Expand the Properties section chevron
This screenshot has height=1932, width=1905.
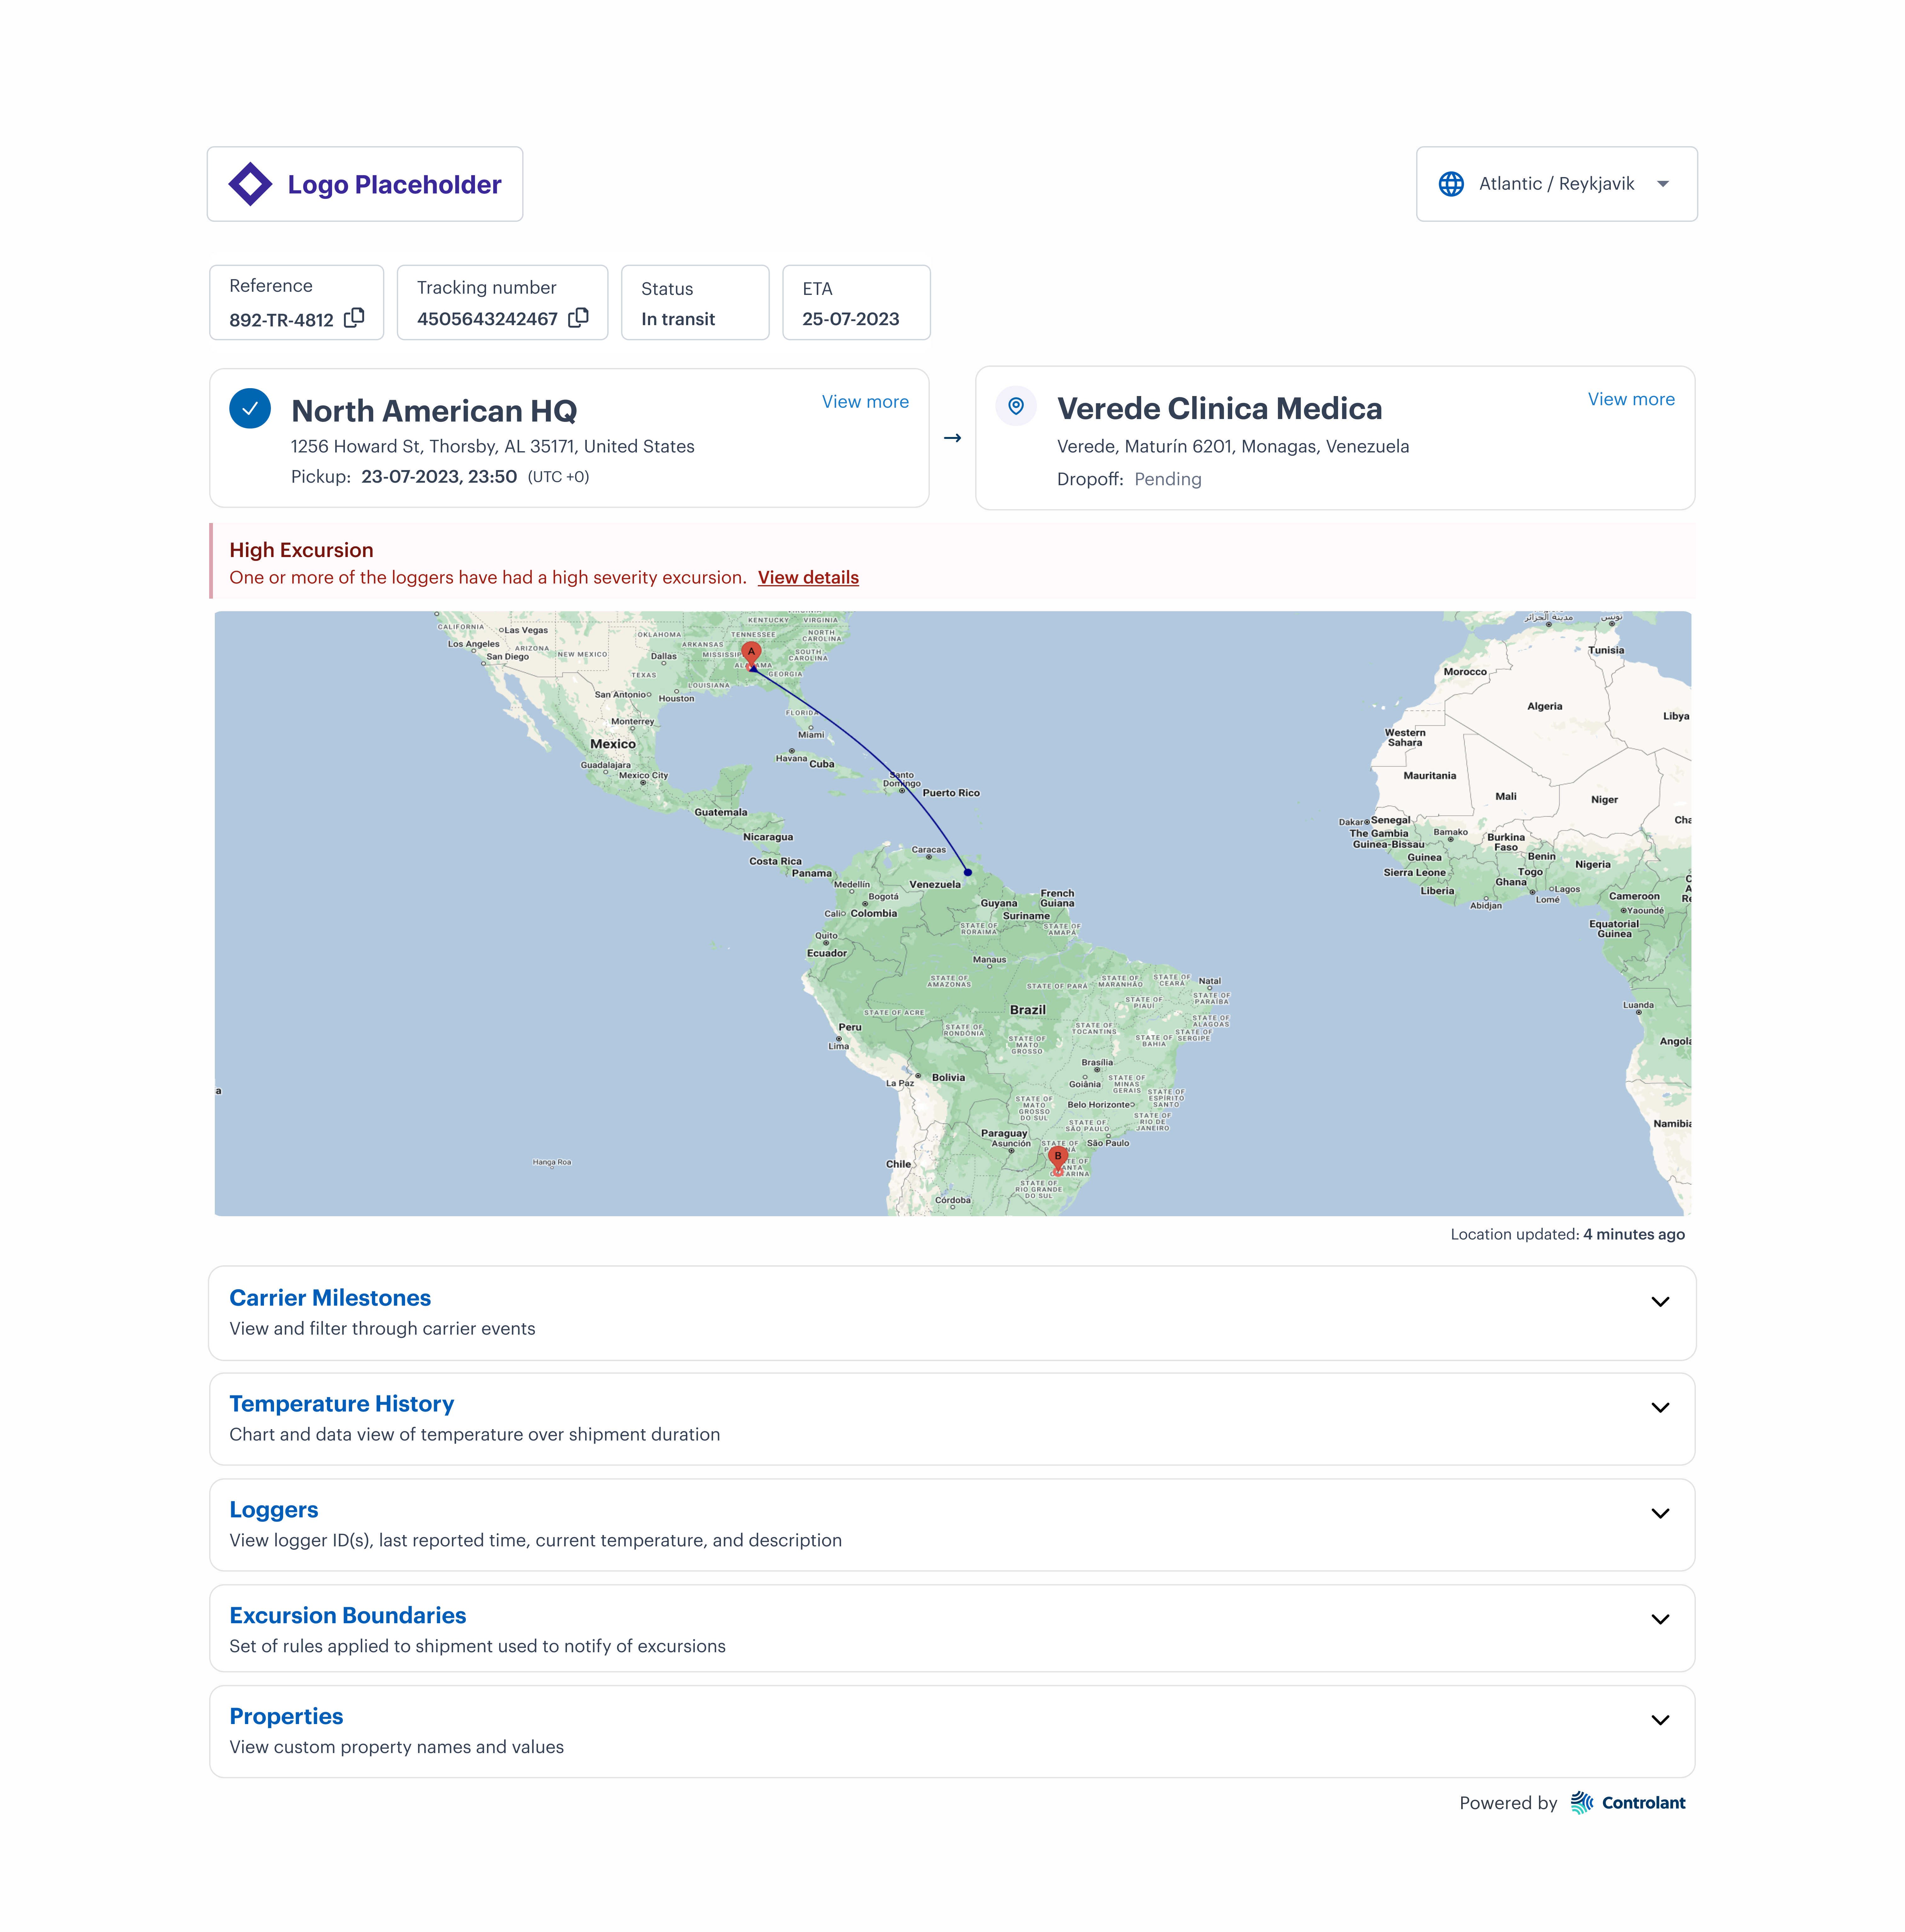(1660, 1720)
